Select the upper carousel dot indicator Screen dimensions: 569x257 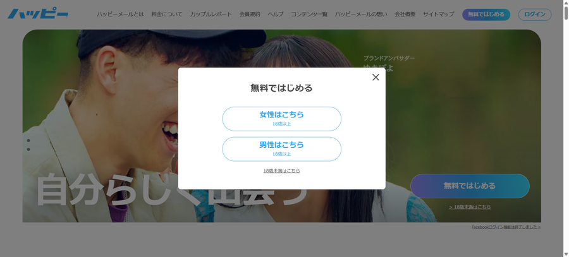tap(28, 141)
